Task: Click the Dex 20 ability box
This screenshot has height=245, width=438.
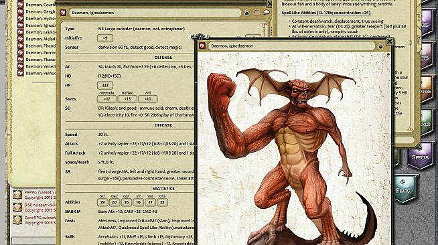Action: click(115, 202)
